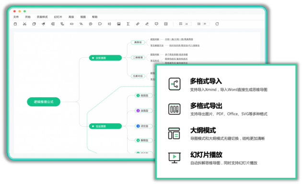Insert a formula with the sigma icon
This screenshot has height=184, width=302.
[128, 24]
